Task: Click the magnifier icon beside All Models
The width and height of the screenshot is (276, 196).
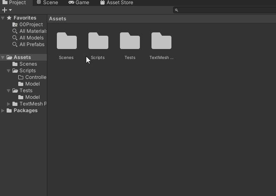Action: pos(15,38)
